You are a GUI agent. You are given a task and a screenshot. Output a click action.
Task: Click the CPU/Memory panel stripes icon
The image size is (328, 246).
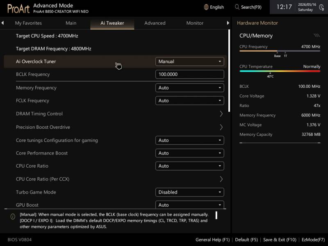pyautogui.click(x=317, y=35)
